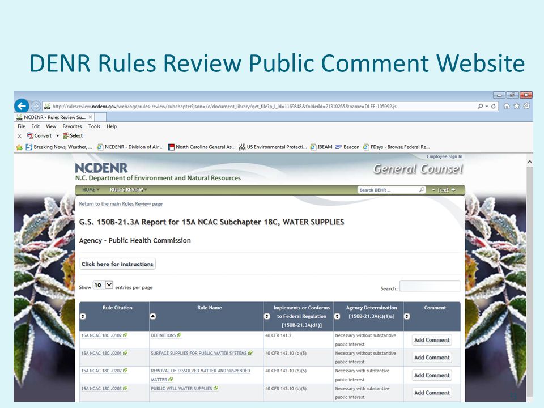Open the Favorites star icon
This screenshot has height=408, width=544.
(517, 106)
